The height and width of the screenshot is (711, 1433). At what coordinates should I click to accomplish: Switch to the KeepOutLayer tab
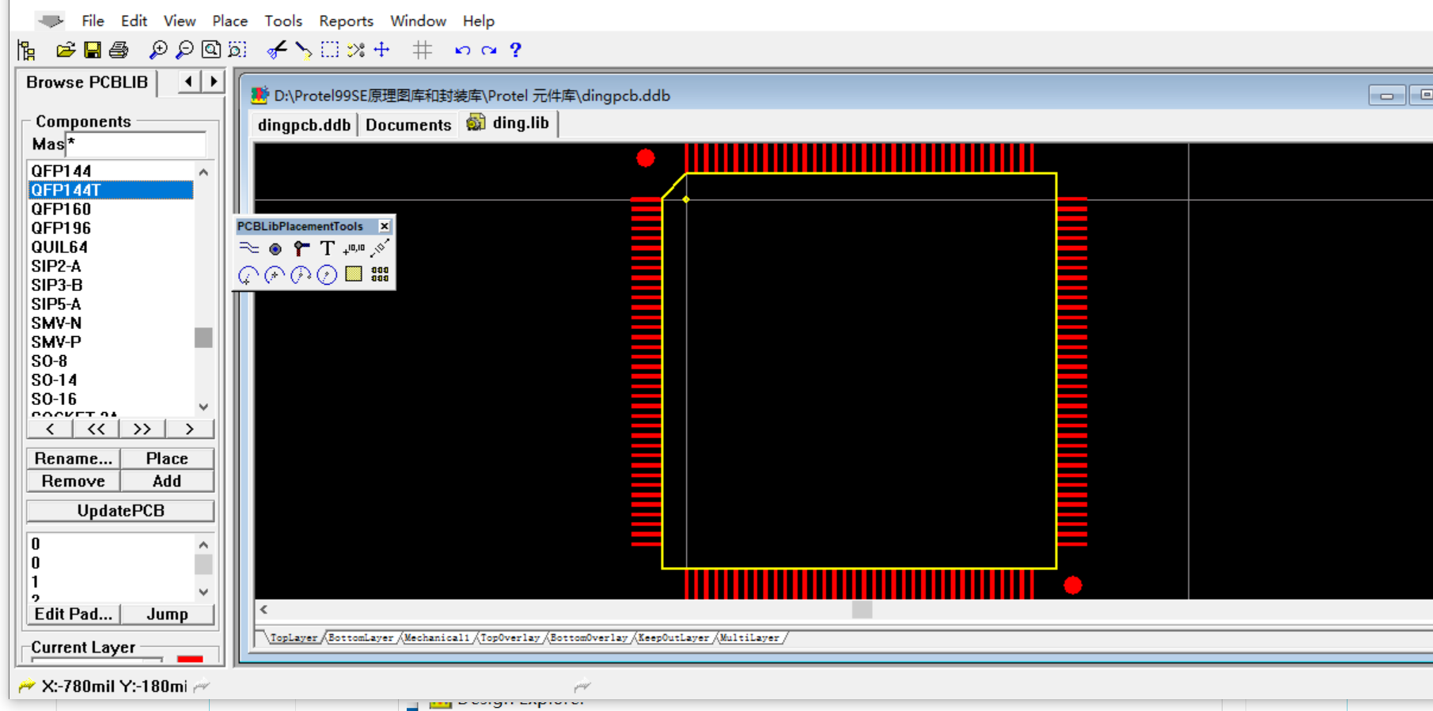(x=673, y=637)
